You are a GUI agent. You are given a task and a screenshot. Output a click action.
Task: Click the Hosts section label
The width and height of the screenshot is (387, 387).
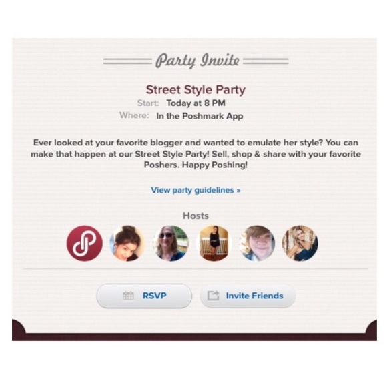(196, 216)
